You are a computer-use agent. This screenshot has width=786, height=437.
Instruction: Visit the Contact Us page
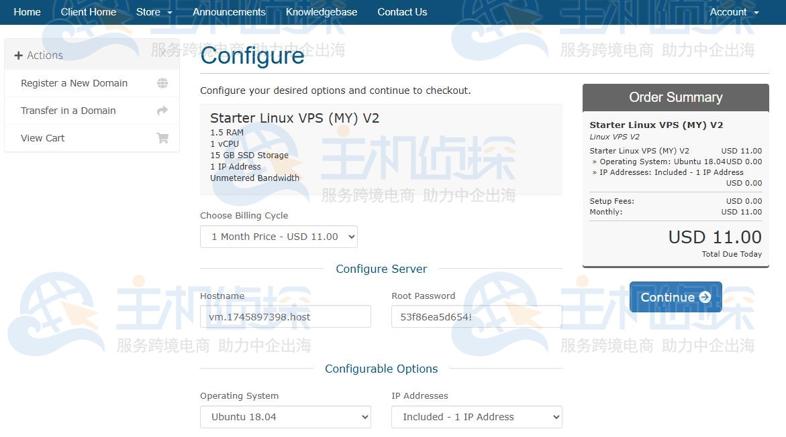pyautogui.click(x=402, y=12)
